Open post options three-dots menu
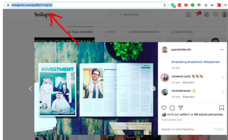This screenshot has width=228, height=140. pyautogui.click(x=222, y=49)
